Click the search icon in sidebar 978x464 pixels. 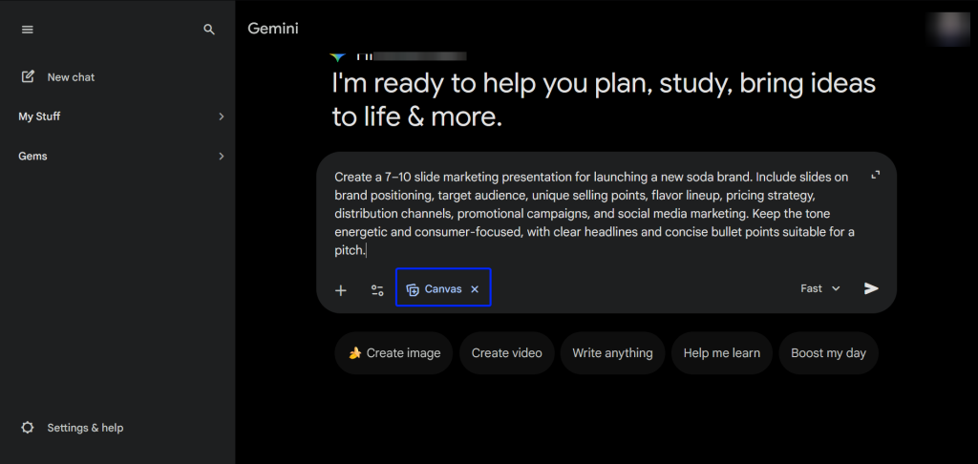point(209,30)
